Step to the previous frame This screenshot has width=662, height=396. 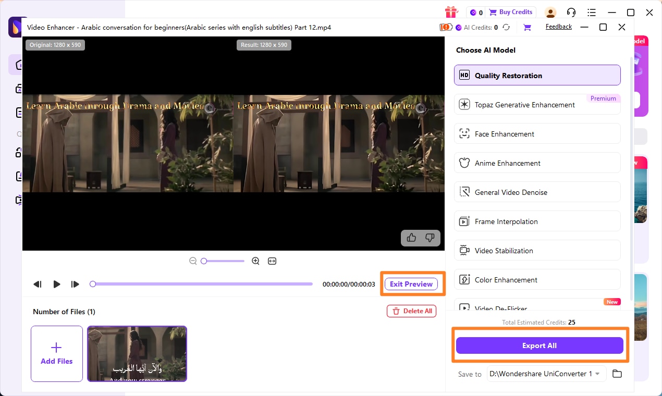38,284
